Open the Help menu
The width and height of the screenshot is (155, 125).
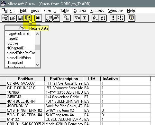pyautogui.click(x=131, y=11)
